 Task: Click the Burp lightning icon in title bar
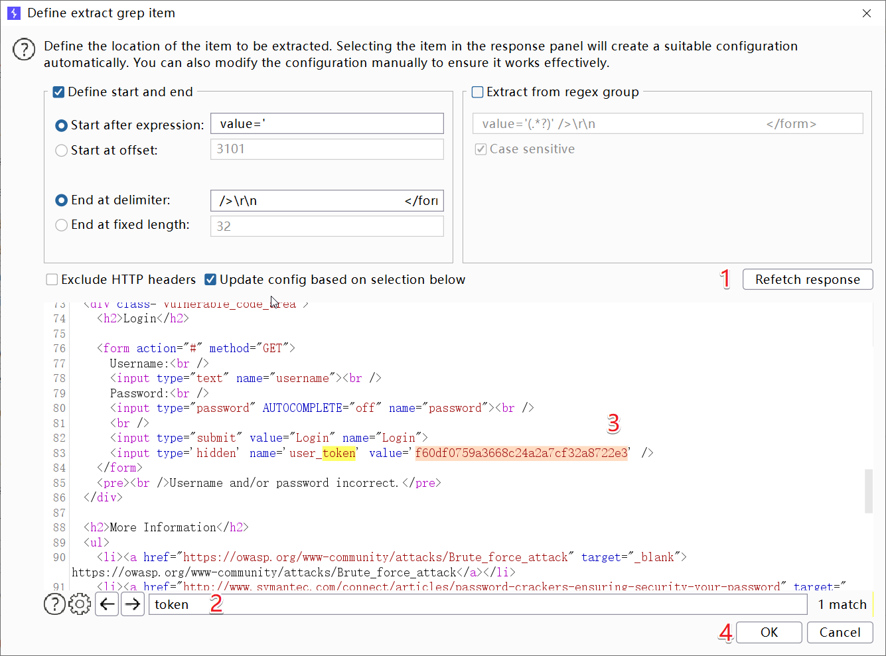pos(13,13)
